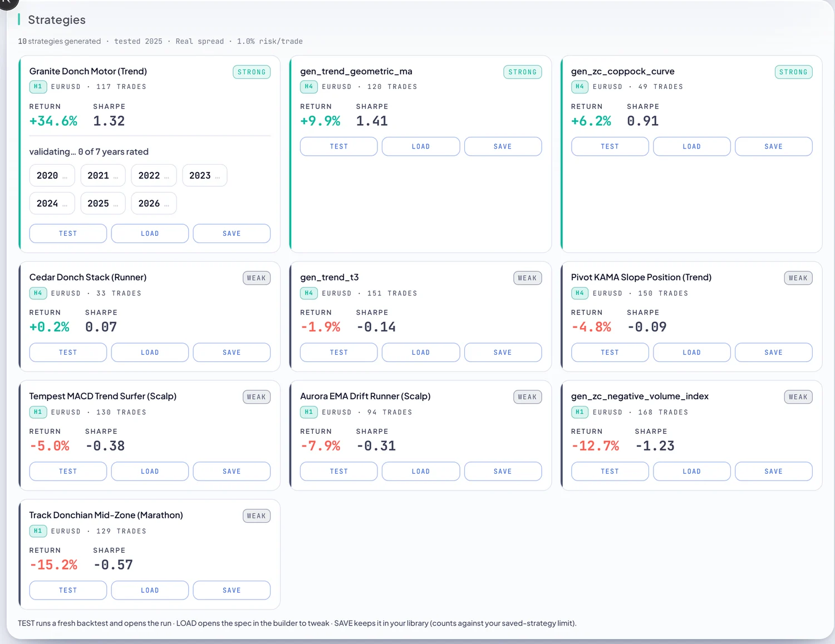The width and height of the screenshot is (835, 644).
Task: Select the 2020 validation year chip
Action: [52, 175]
